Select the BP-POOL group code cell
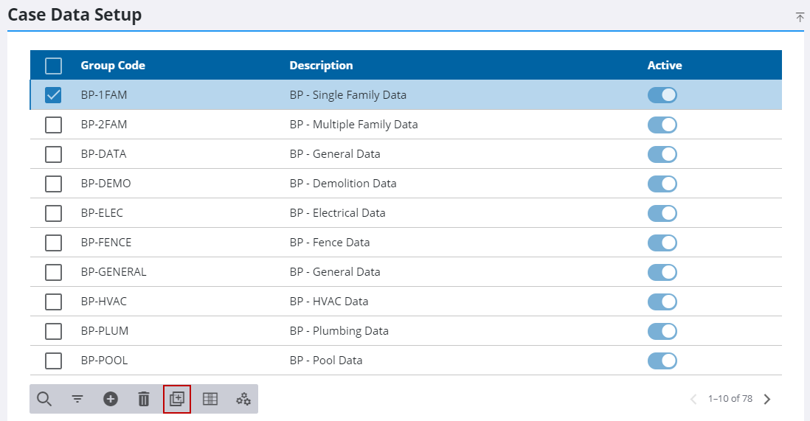The image size is (810, 421). [x=104, y=360]
